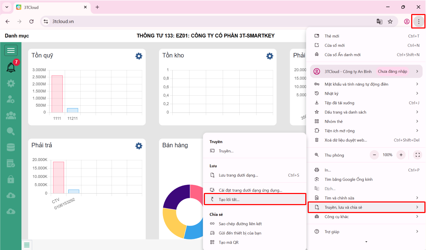
Task: Click the Chưa đăng nhập profile button
Action: point(392,72)
